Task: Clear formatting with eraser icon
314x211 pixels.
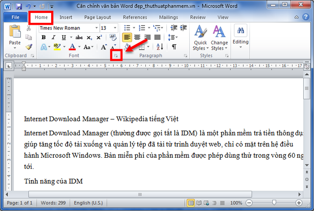Action: [x=113, y=37]
